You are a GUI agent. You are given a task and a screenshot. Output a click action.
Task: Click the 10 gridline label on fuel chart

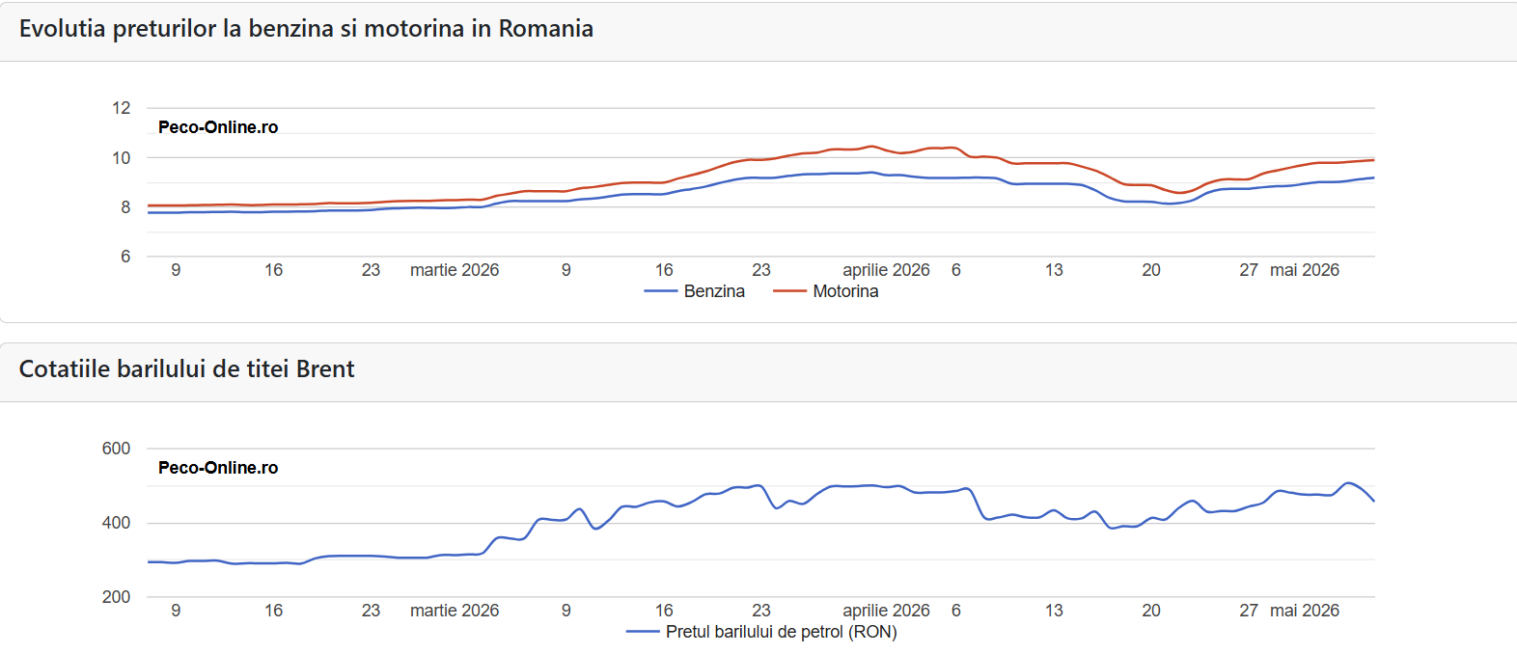[122, 158]
